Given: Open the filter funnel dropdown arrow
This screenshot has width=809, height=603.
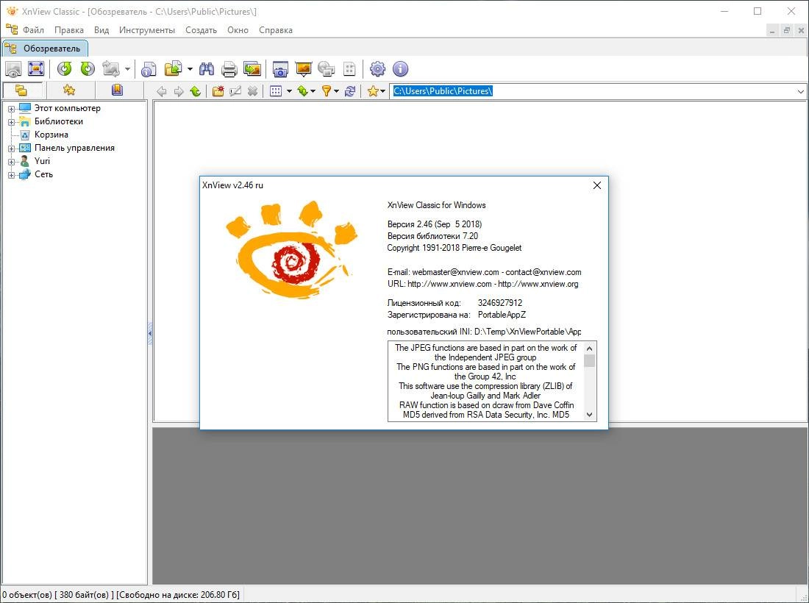Looking at the screenshot, I should (336, 91).
